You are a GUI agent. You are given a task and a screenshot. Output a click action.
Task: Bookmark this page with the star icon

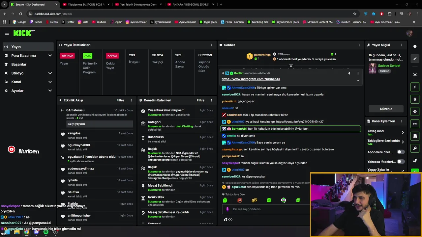tap(355, 14)
